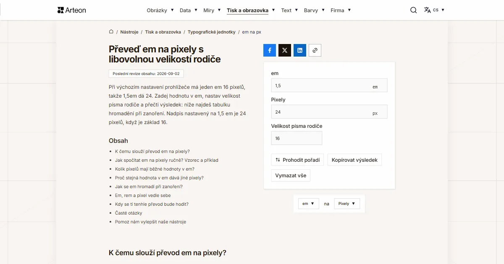Share the page on Facebook

(270, 50)
